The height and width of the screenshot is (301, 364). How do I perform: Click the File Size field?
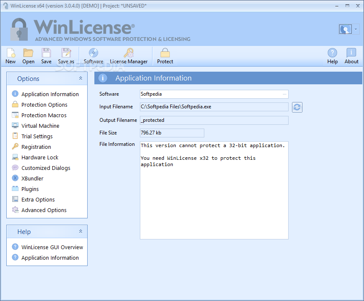pyautogui.click(x=172, y=133)
